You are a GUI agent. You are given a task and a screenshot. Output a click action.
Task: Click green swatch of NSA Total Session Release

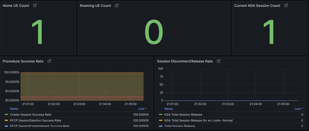161,115
